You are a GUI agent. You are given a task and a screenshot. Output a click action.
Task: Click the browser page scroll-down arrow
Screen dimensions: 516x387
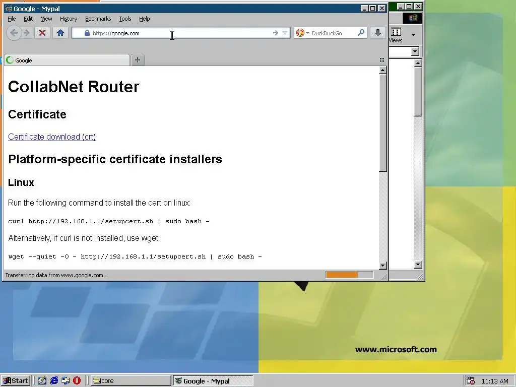383,265
